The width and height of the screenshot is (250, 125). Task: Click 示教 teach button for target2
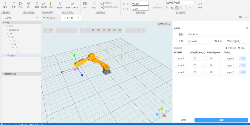(243, 72)
